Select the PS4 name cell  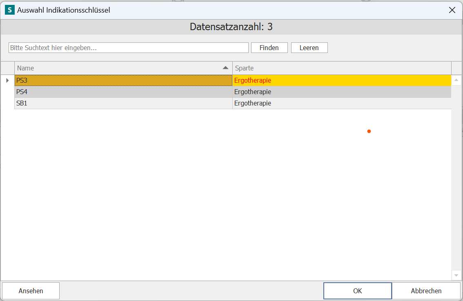(123, 92)
